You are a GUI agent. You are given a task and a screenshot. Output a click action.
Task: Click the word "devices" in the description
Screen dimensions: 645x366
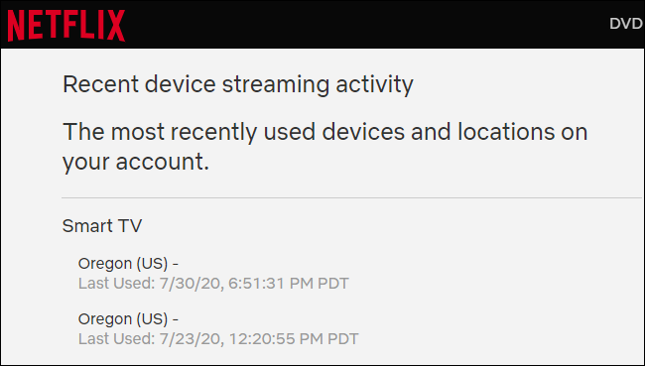pyautogui.click(x=363, y=132)
